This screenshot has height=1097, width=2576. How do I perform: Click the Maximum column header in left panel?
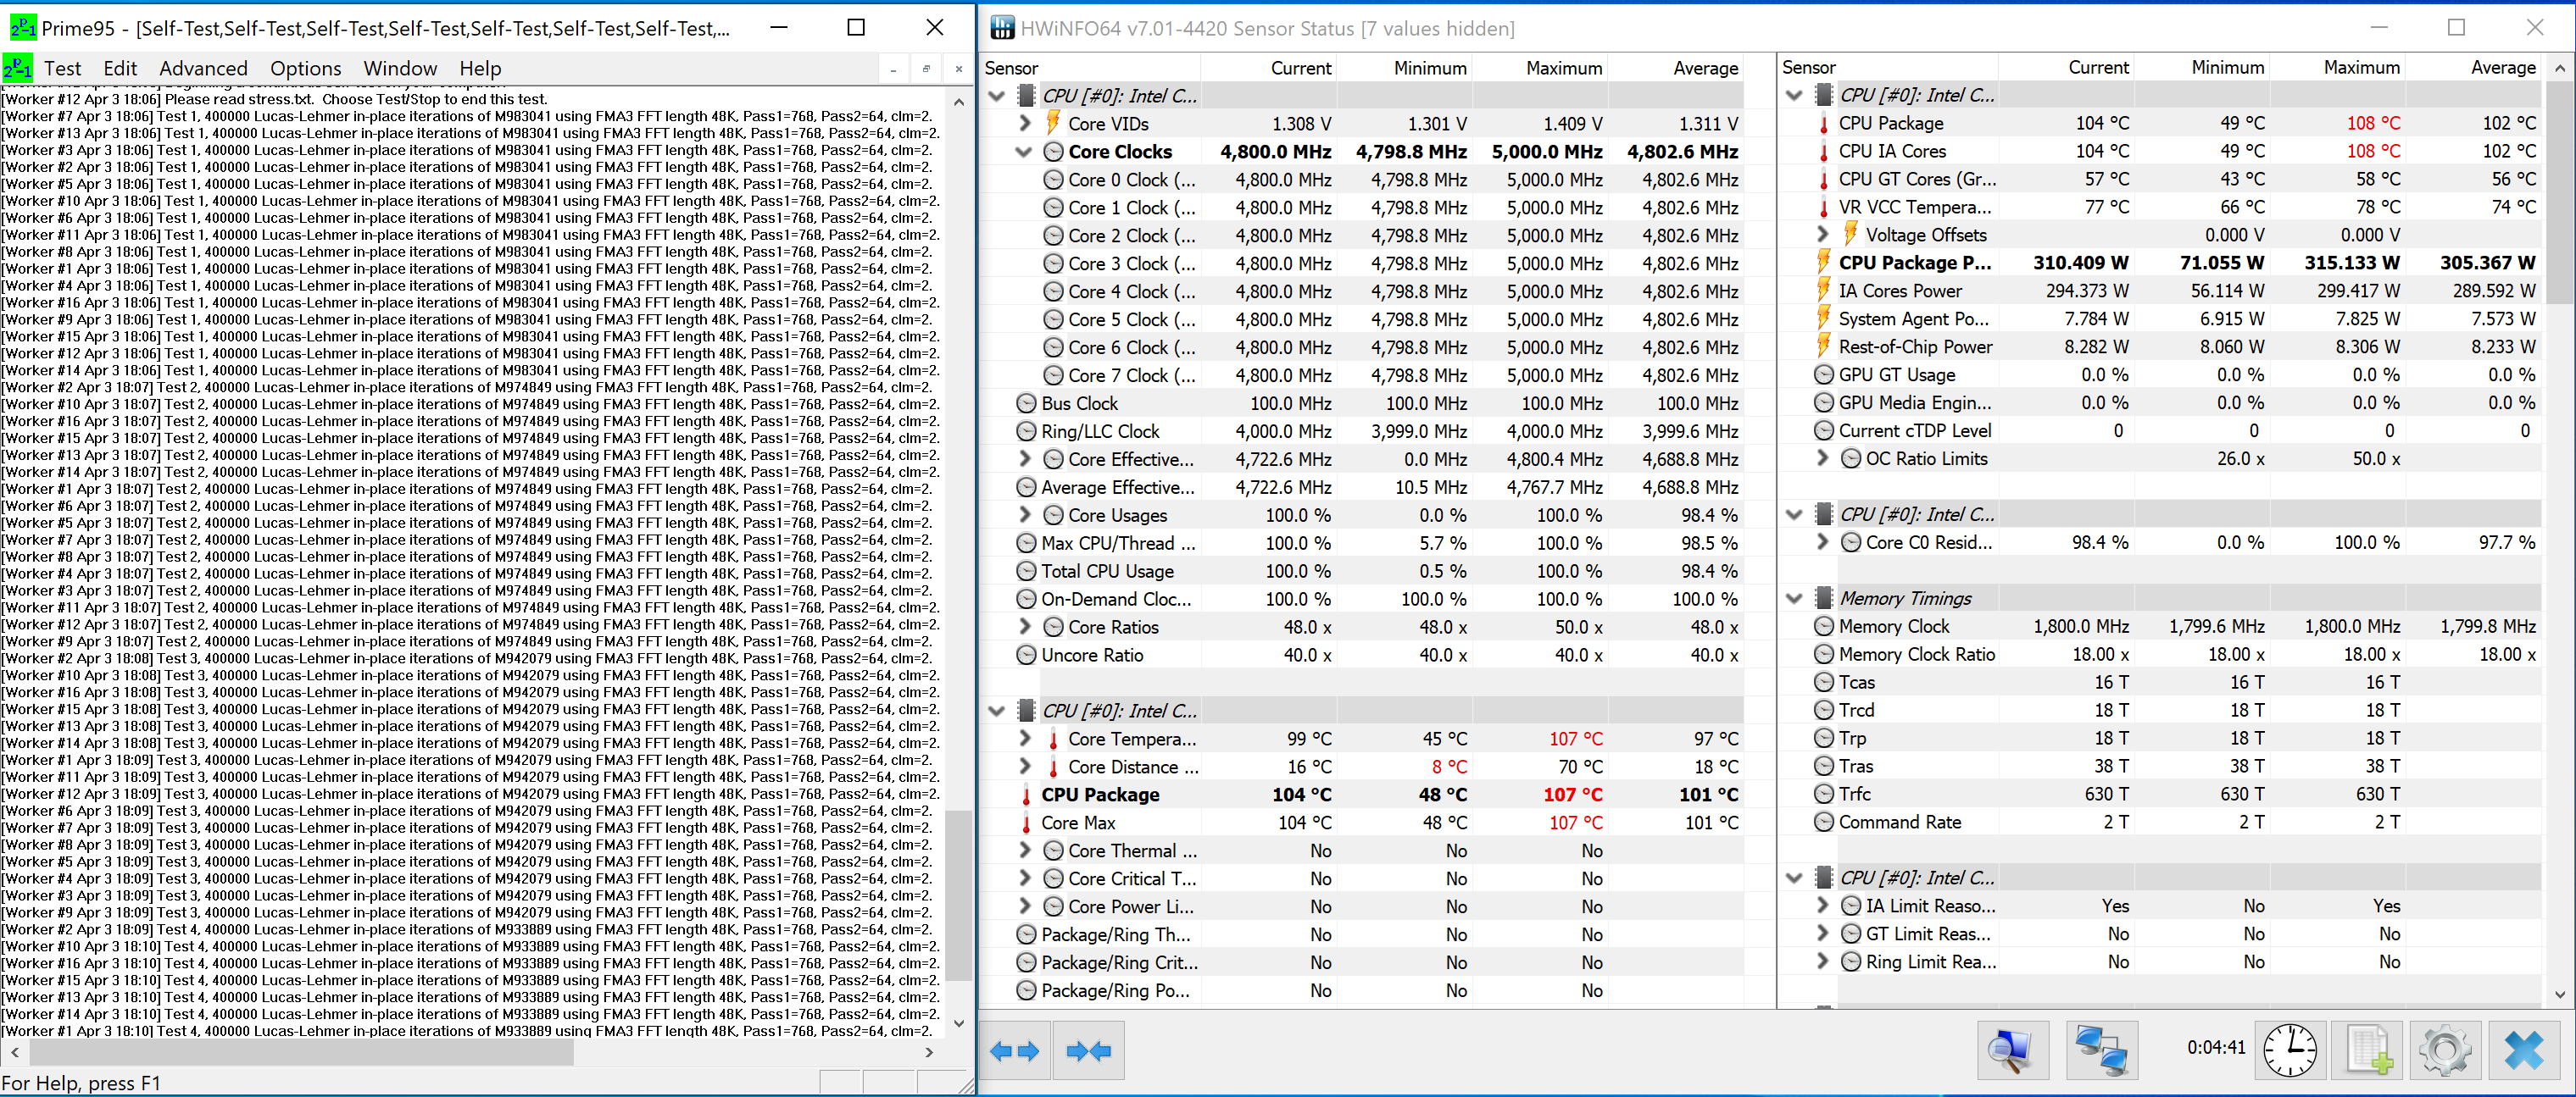pyautogui.click(x=1564, y=68)
